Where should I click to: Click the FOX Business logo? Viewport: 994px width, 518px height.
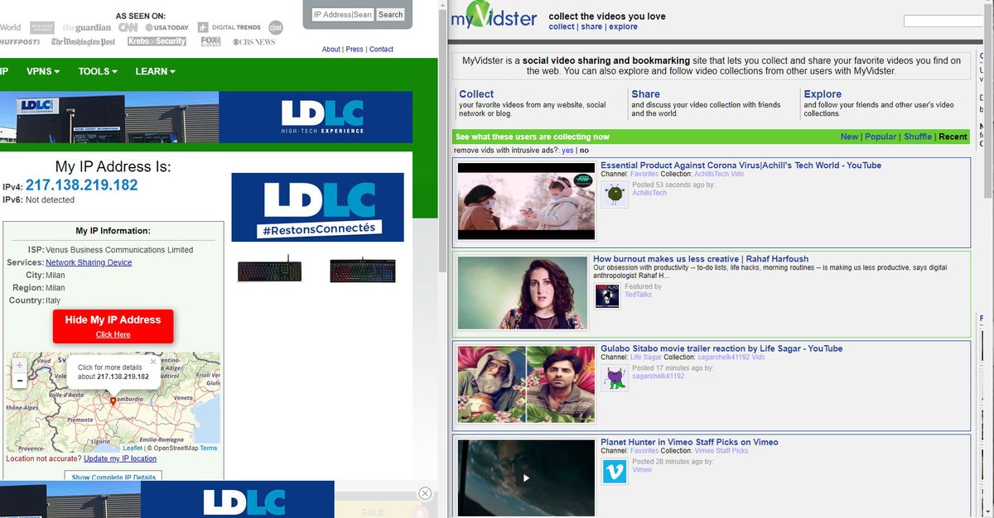coord(210,41)
